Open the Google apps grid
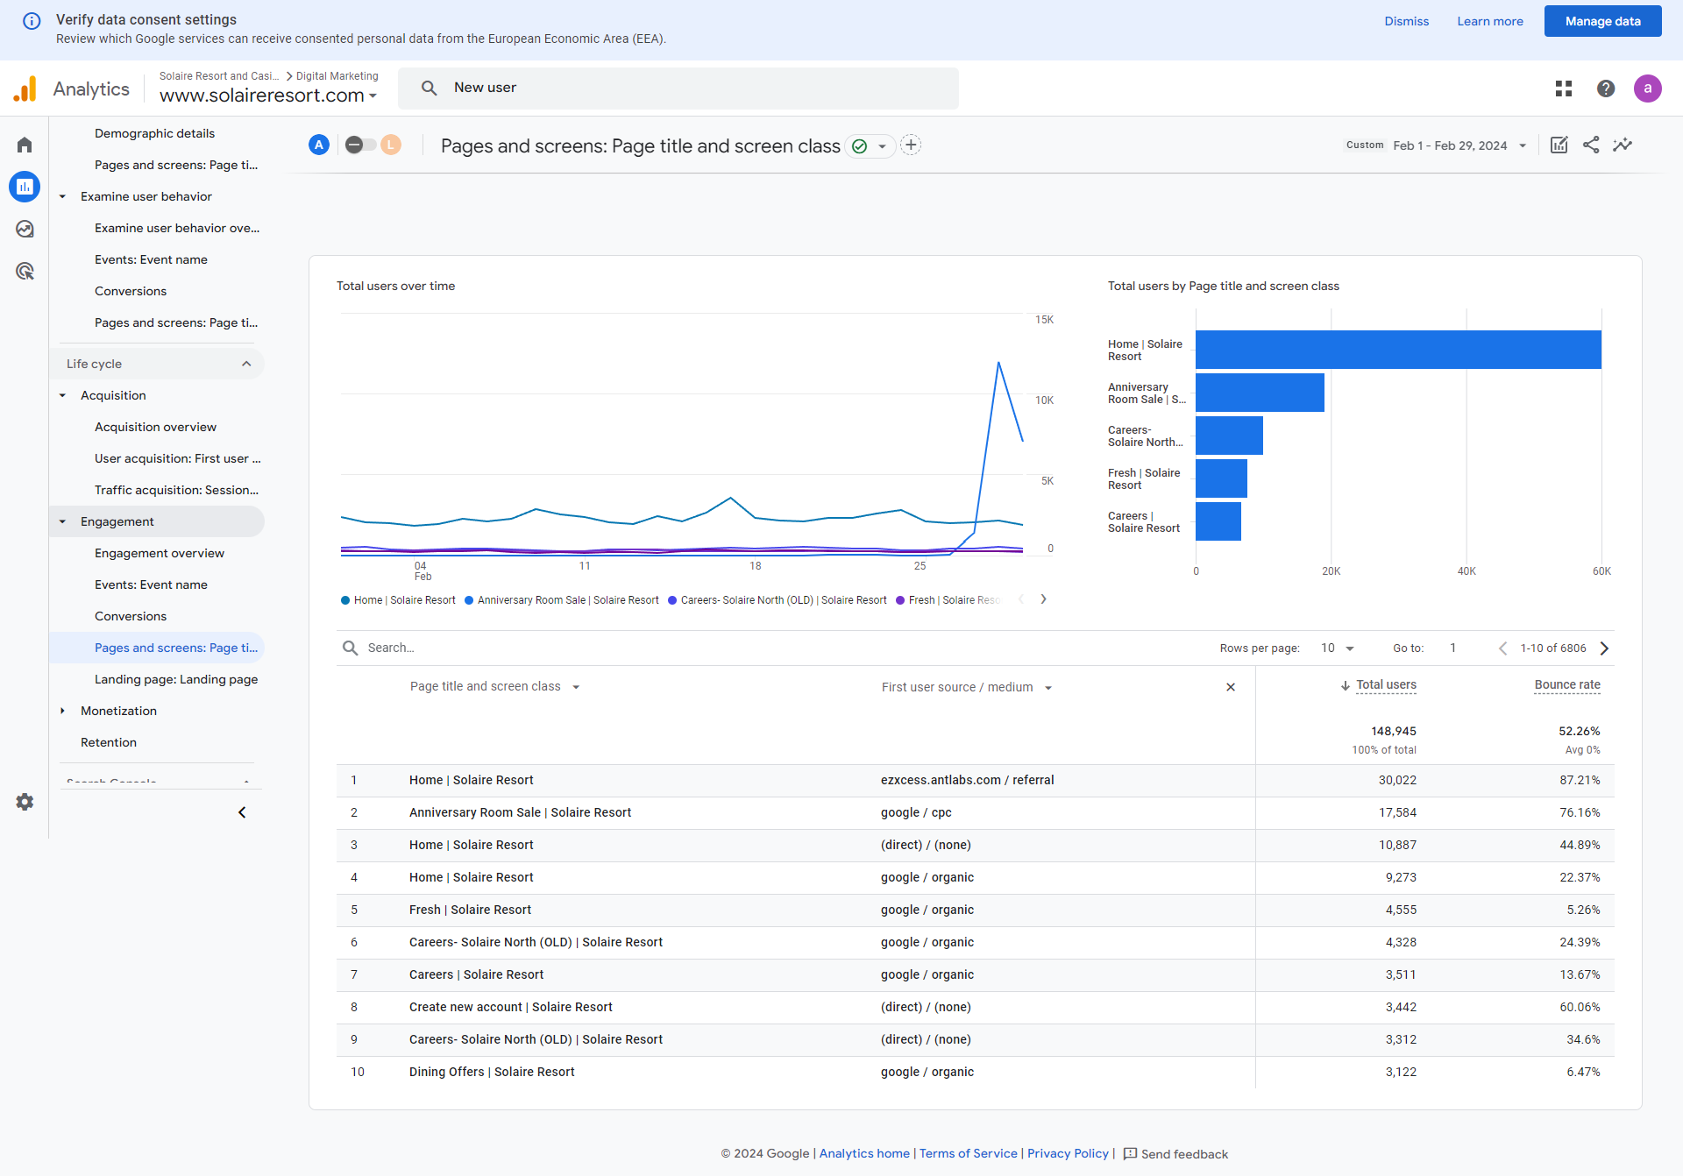The width and height of the screenshot is (1683, 1176). (x=1564, y=89)
